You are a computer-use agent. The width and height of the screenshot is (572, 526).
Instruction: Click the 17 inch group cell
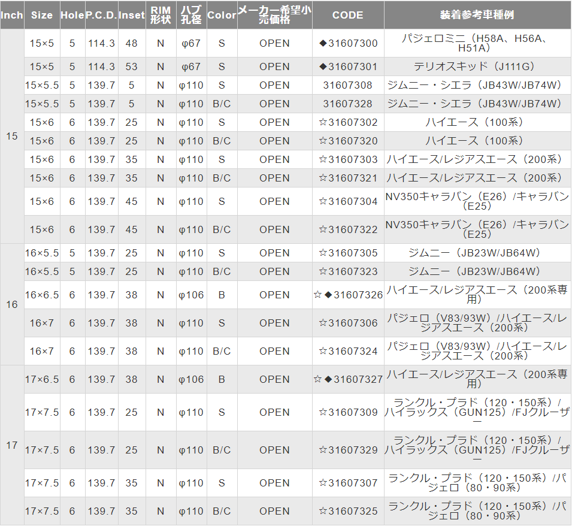(12, 445)
